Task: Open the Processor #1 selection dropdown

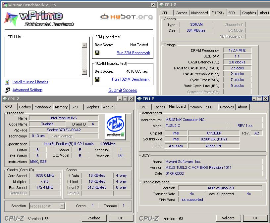Action: tap(62, 206)
